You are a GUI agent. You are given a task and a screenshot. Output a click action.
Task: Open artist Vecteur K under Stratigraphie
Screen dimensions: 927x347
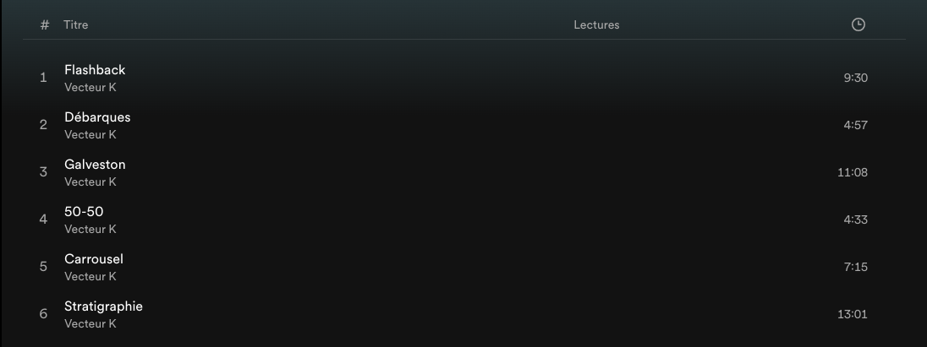coord(90,323)
